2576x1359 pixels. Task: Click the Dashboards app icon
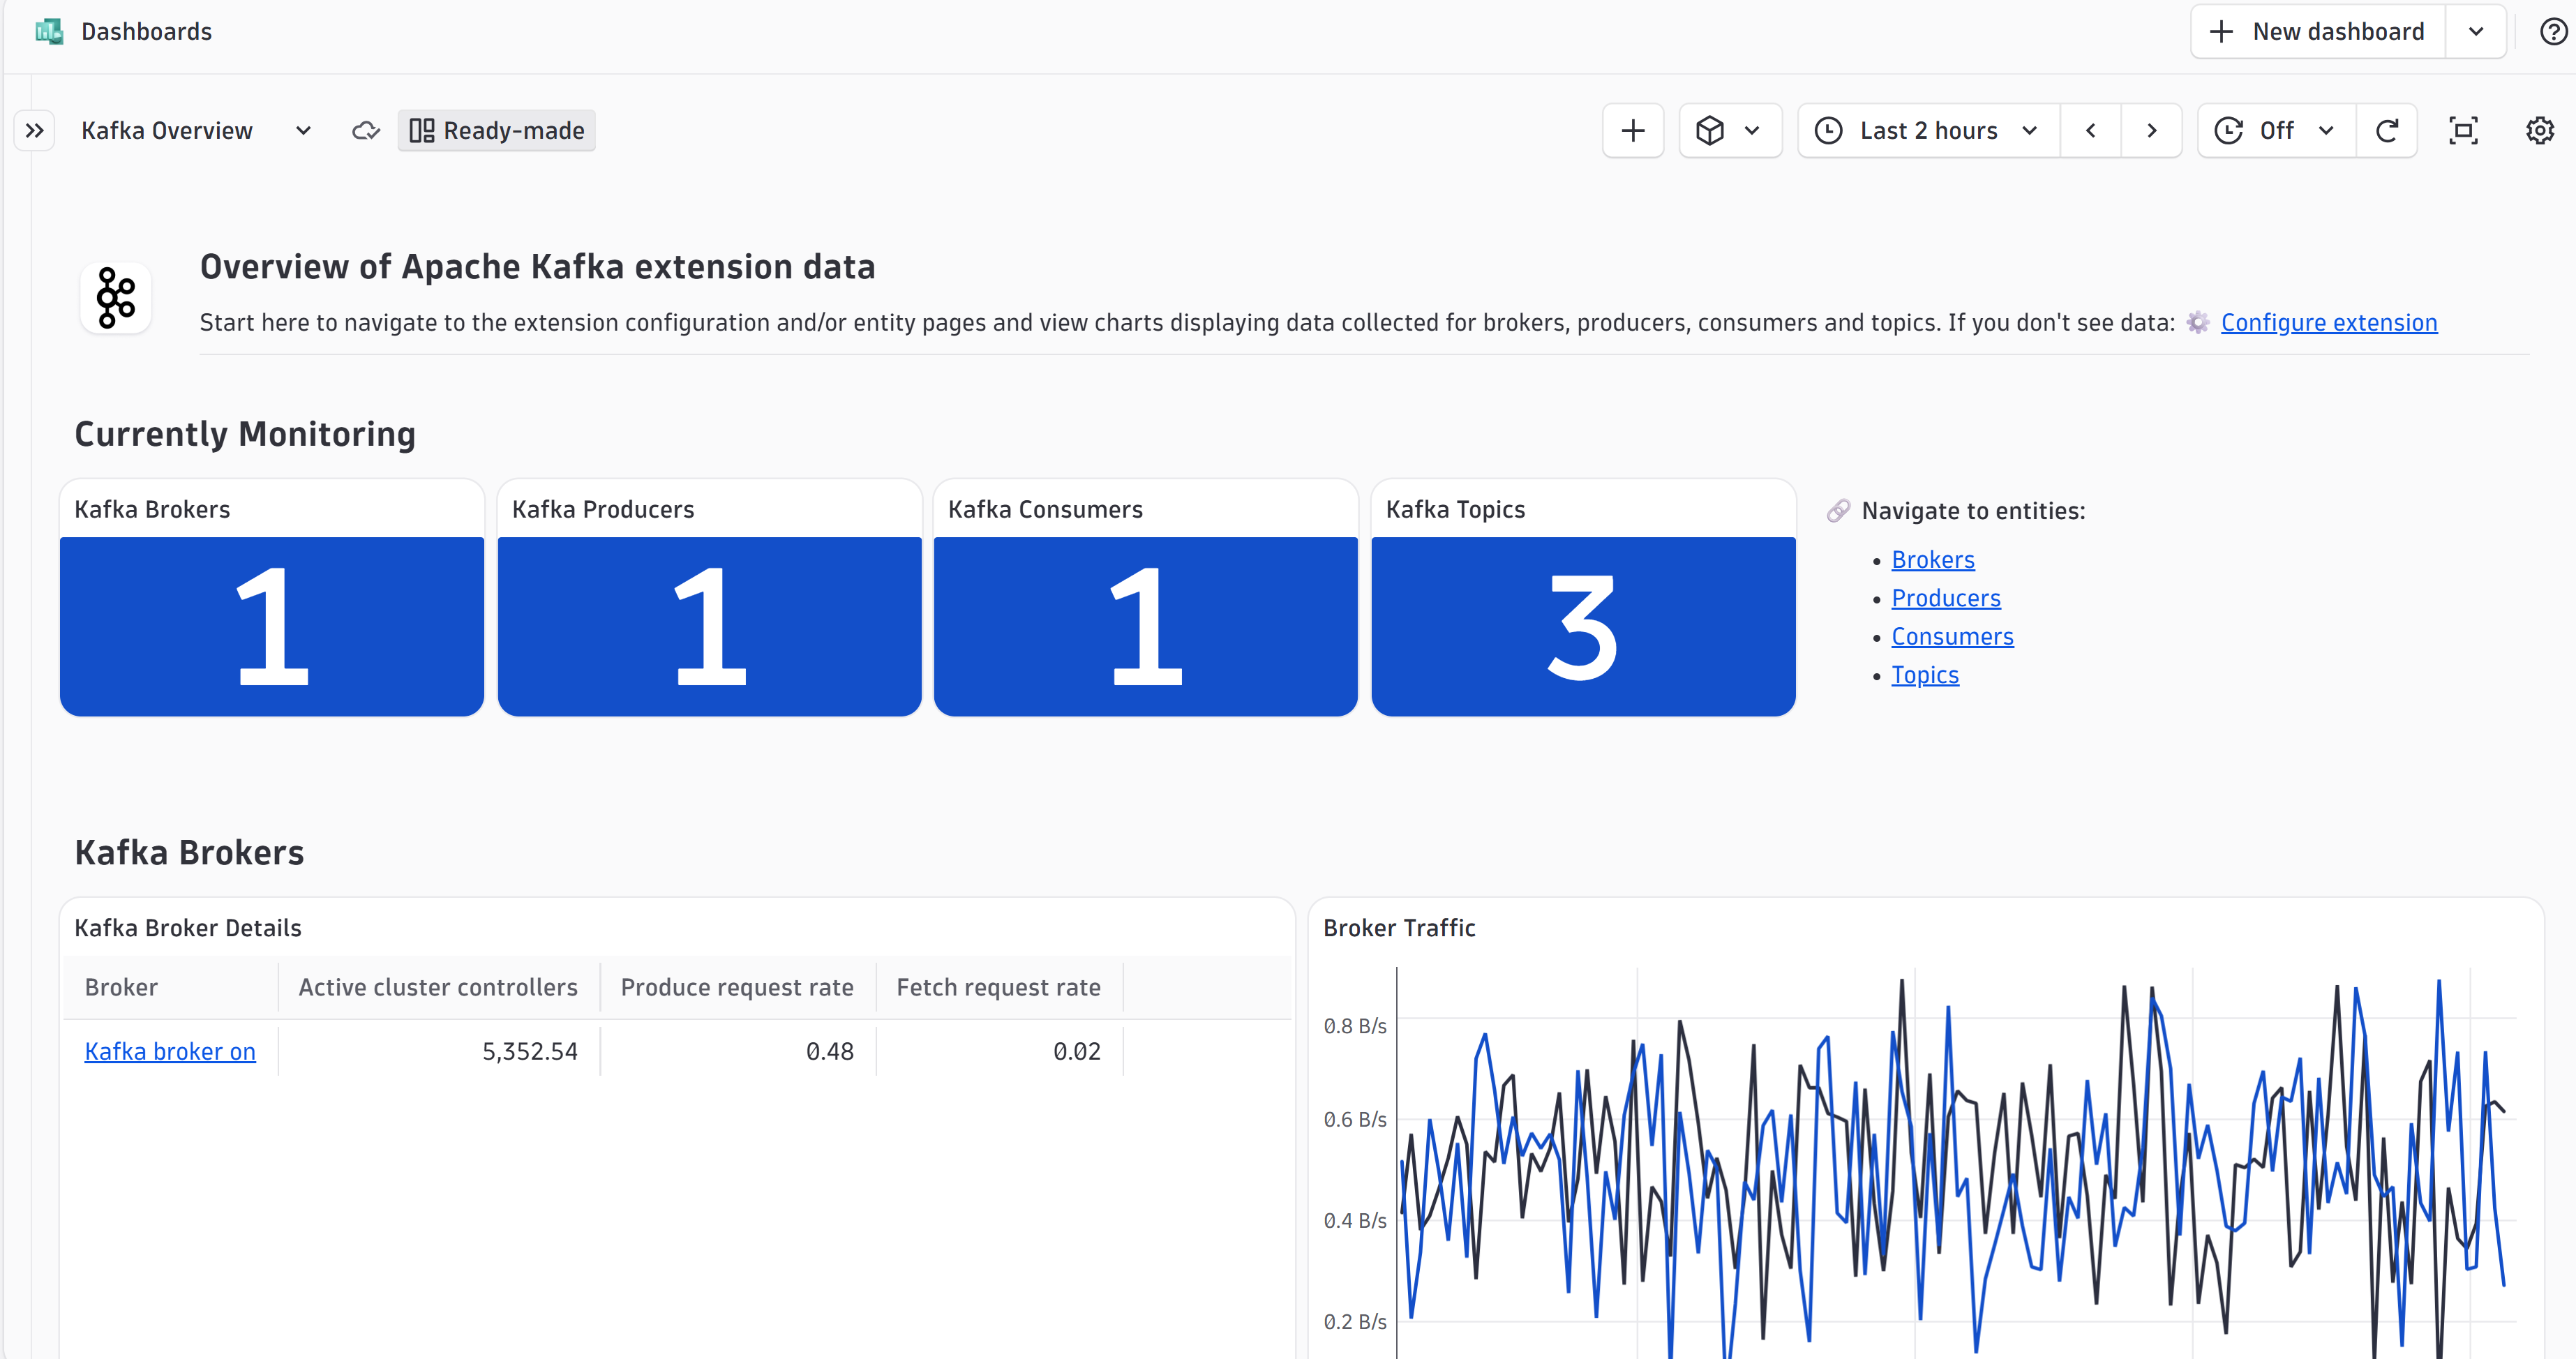click(49, 32)
